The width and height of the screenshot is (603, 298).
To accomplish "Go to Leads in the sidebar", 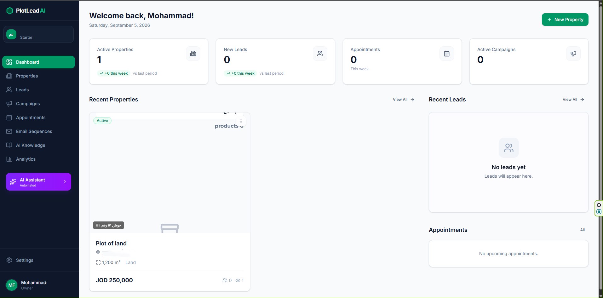I will pos(38,90).
